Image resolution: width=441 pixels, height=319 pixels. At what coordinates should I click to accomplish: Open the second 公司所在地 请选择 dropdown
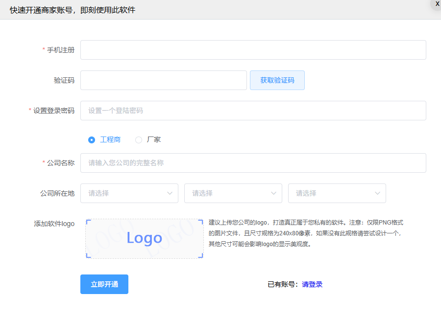(x=233, y=193)
